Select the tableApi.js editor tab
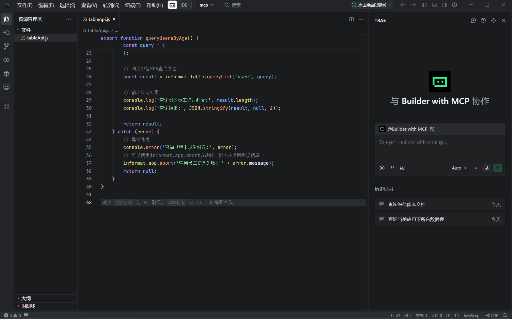This screenshot has width=512, height=319. (x=99, y=19)
